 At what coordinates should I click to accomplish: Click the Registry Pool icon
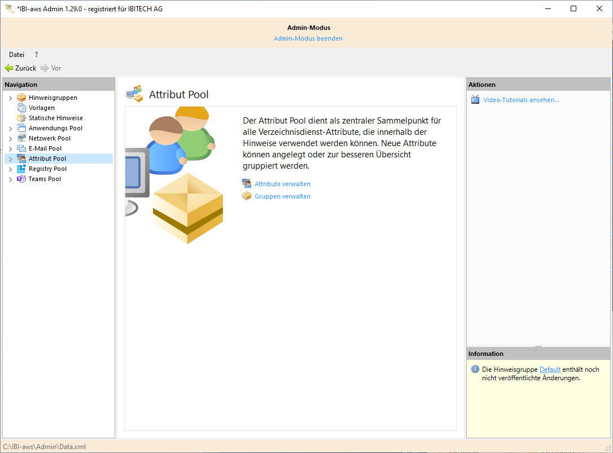pos(21,169)
